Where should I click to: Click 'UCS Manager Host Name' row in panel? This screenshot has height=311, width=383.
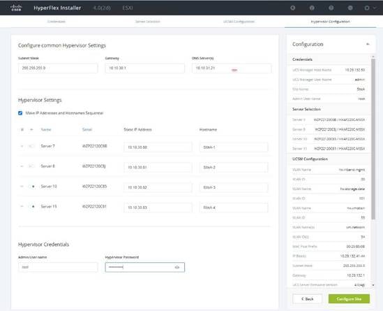click(x=329, y=70)
